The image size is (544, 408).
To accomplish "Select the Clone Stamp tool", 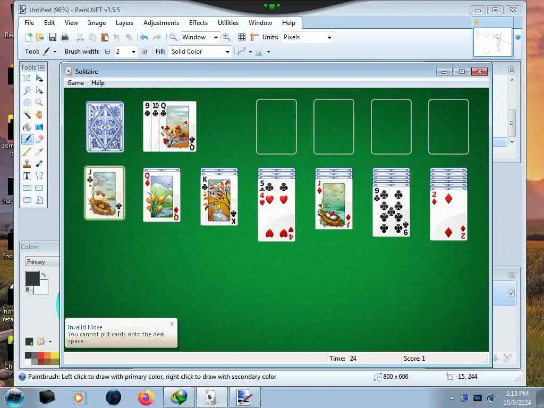I will (x=27, y=164).
